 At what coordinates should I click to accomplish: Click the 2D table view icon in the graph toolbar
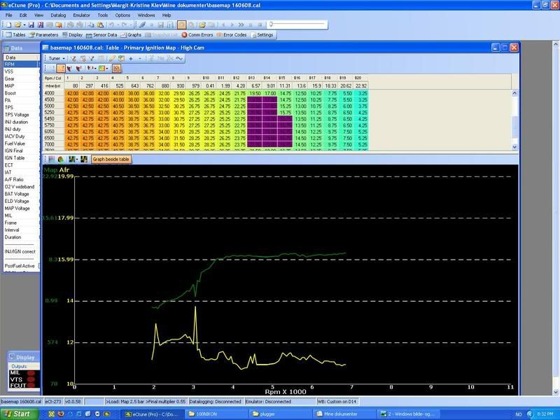(51, 160)
